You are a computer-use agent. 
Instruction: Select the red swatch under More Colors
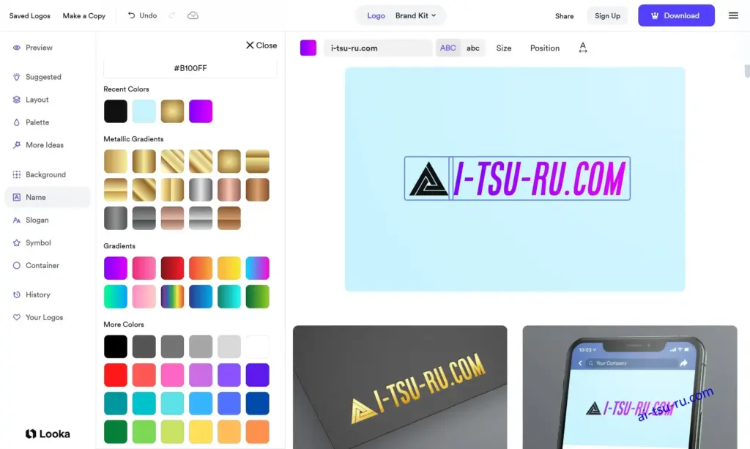(116, 375)
